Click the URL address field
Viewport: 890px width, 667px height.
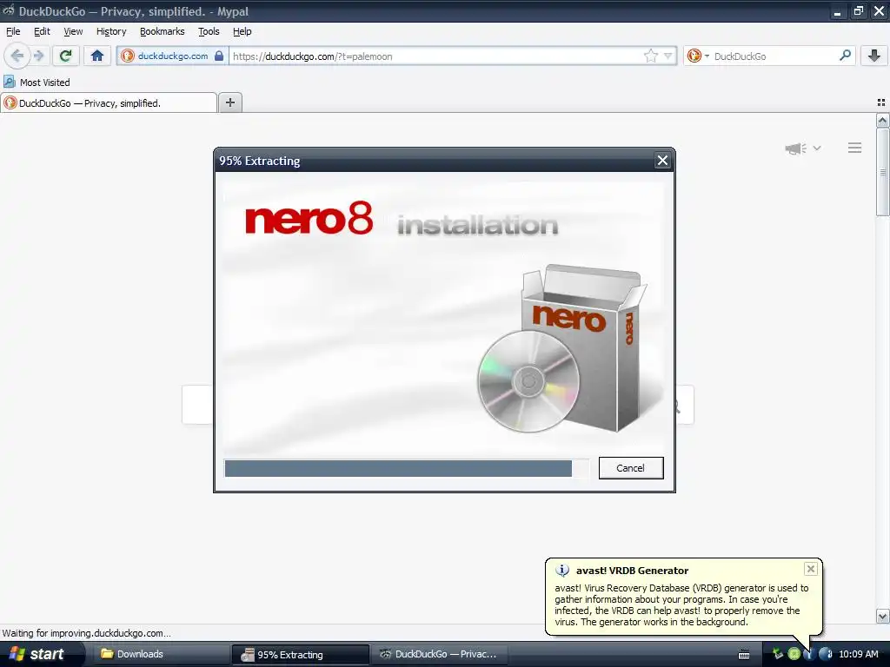tap(435, 56)
